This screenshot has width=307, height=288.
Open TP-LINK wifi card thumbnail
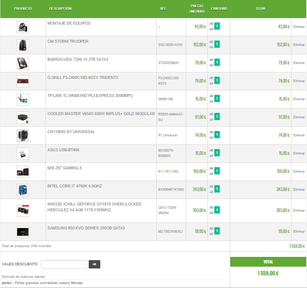click(x=23, y=99)
